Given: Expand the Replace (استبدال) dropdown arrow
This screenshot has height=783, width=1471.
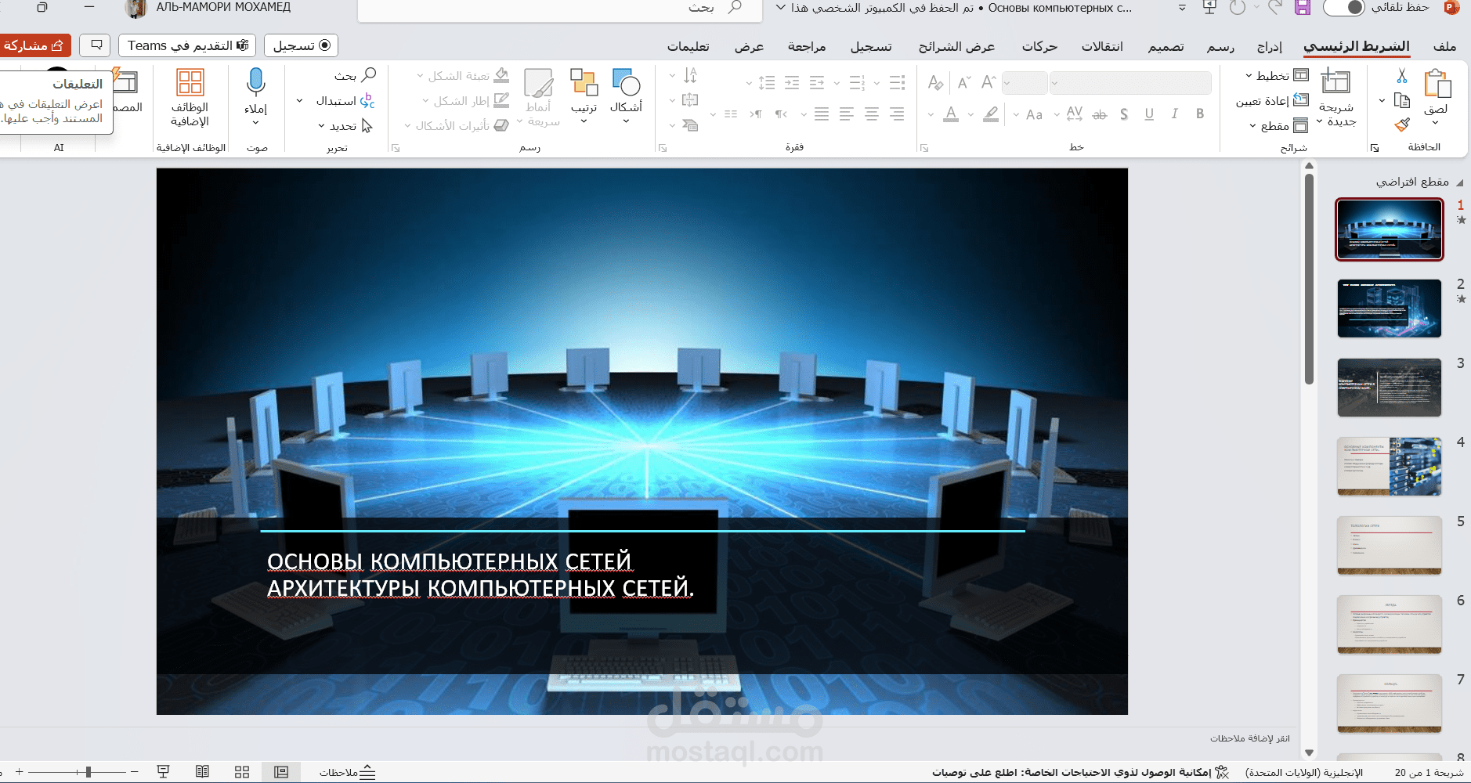Looking at the screenshot, I should click(x=300, y=101).
